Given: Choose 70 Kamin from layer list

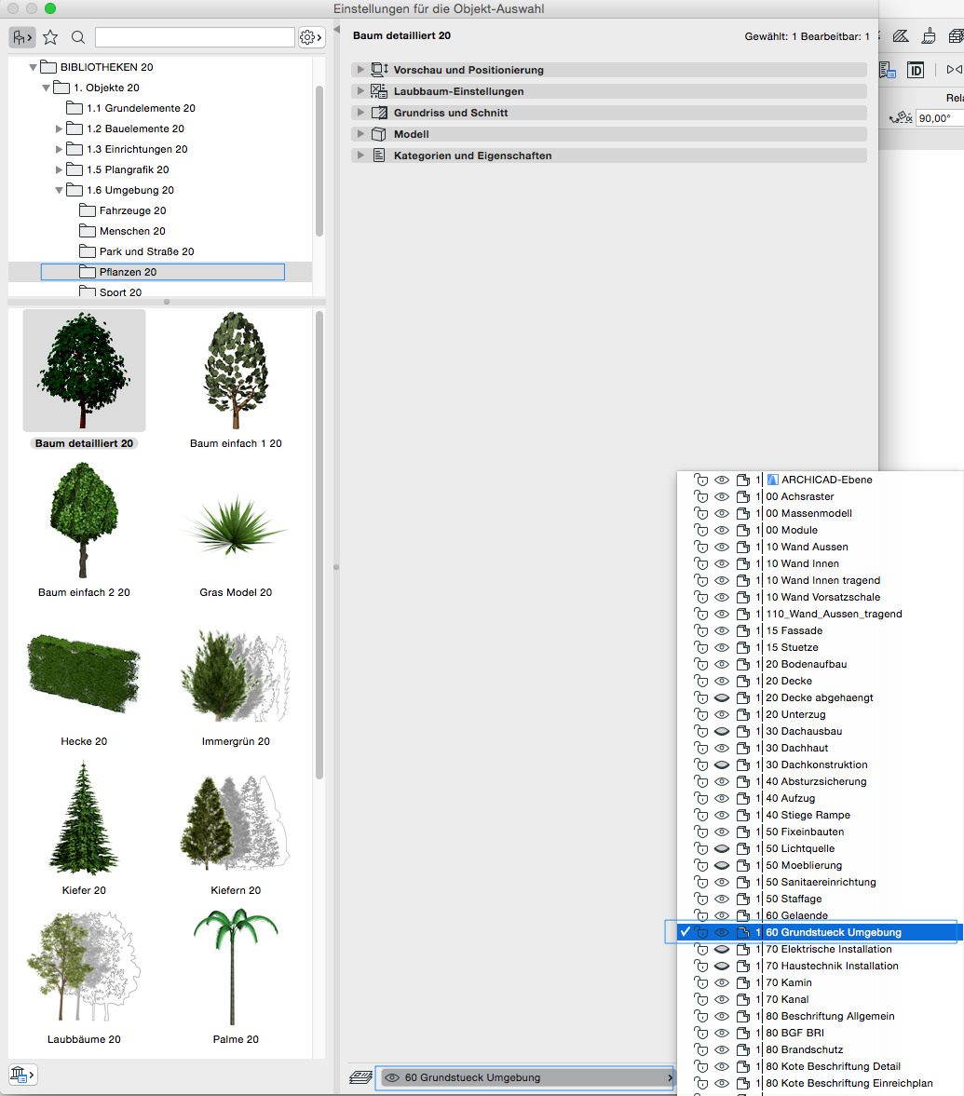Looking at the screenshot, I should click(x=788, y=982).
